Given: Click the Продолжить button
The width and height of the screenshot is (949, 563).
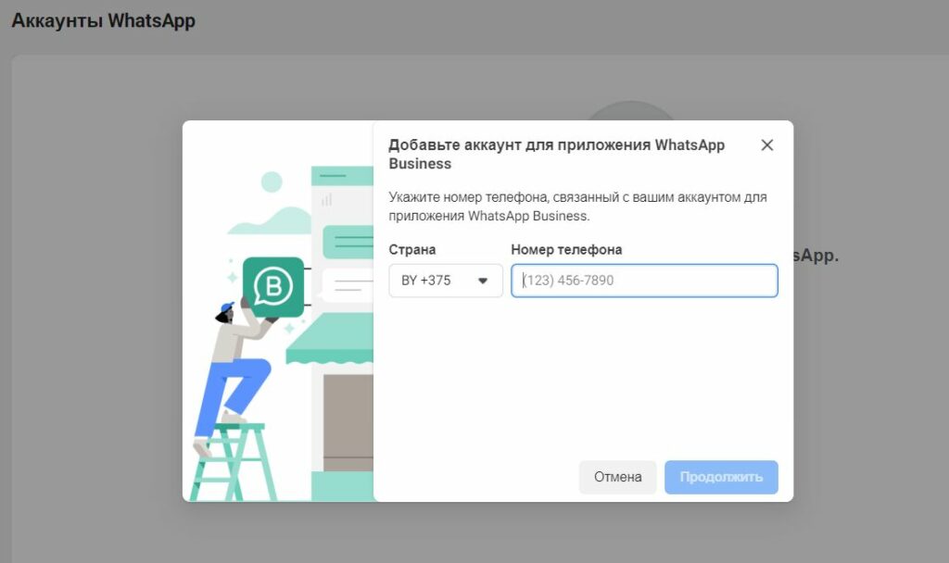Looking at the screenshot, I should pos(721,477).
